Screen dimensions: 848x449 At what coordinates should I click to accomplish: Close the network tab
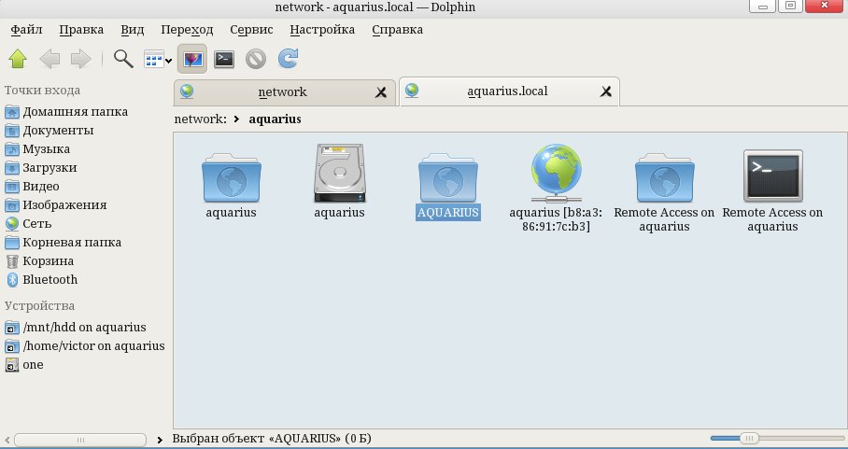[381, 92]
